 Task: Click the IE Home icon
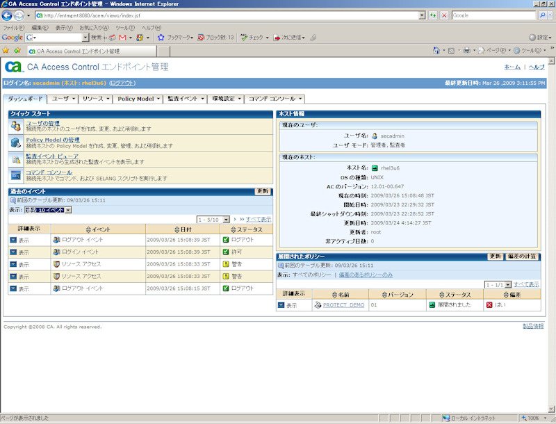point(436,51)
